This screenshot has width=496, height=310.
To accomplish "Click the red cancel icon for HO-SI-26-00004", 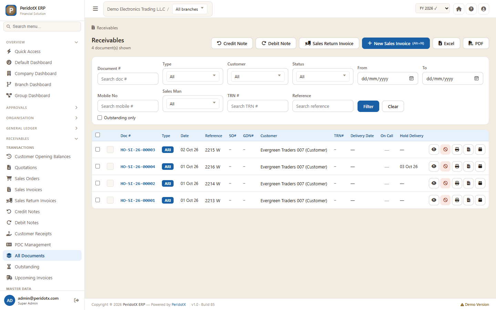I will [445, 166].
